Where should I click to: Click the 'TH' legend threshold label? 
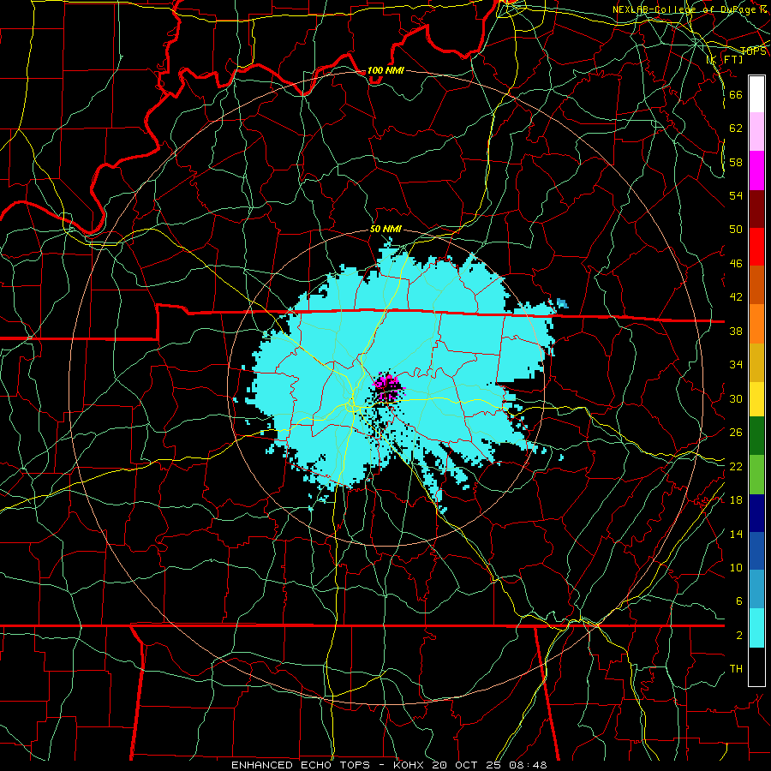[x=736, y=669]
